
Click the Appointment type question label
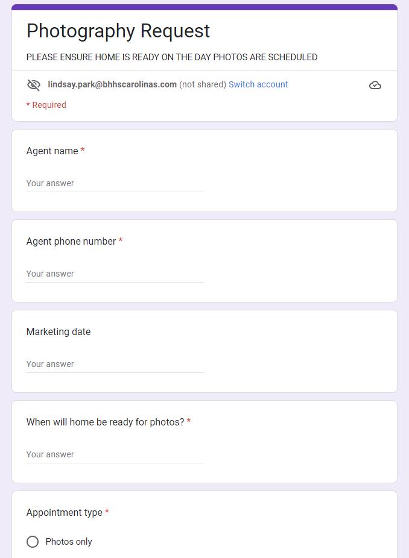(x=65, y=512)
